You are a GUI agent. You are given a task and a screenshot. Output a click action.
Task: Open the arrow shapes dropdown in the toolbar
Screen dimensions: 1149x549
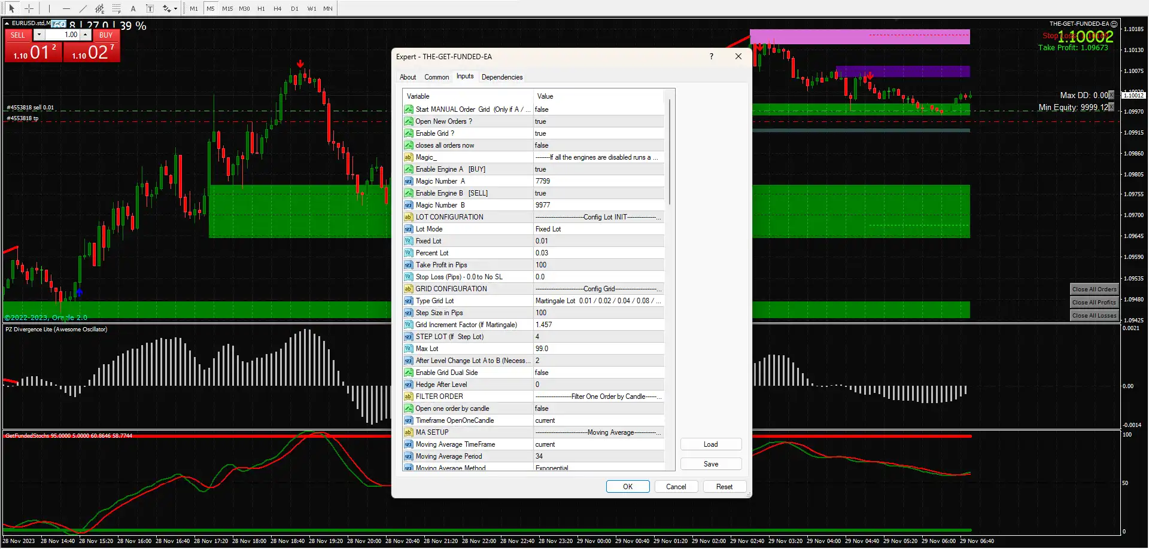tap(175, 8)
